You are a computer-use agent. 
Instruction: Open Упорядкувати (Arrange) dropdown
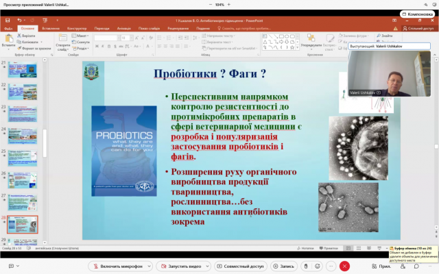[311, 41]
